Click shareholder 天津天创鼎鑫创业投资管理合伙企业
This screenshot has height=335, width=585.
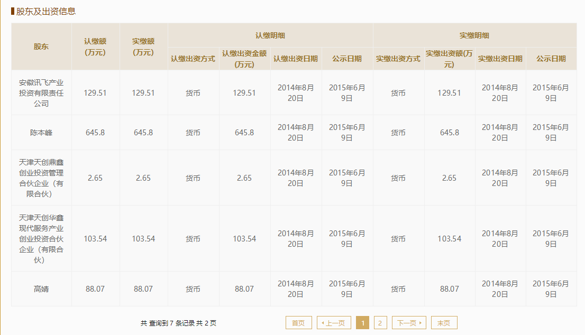click(41, 178)
